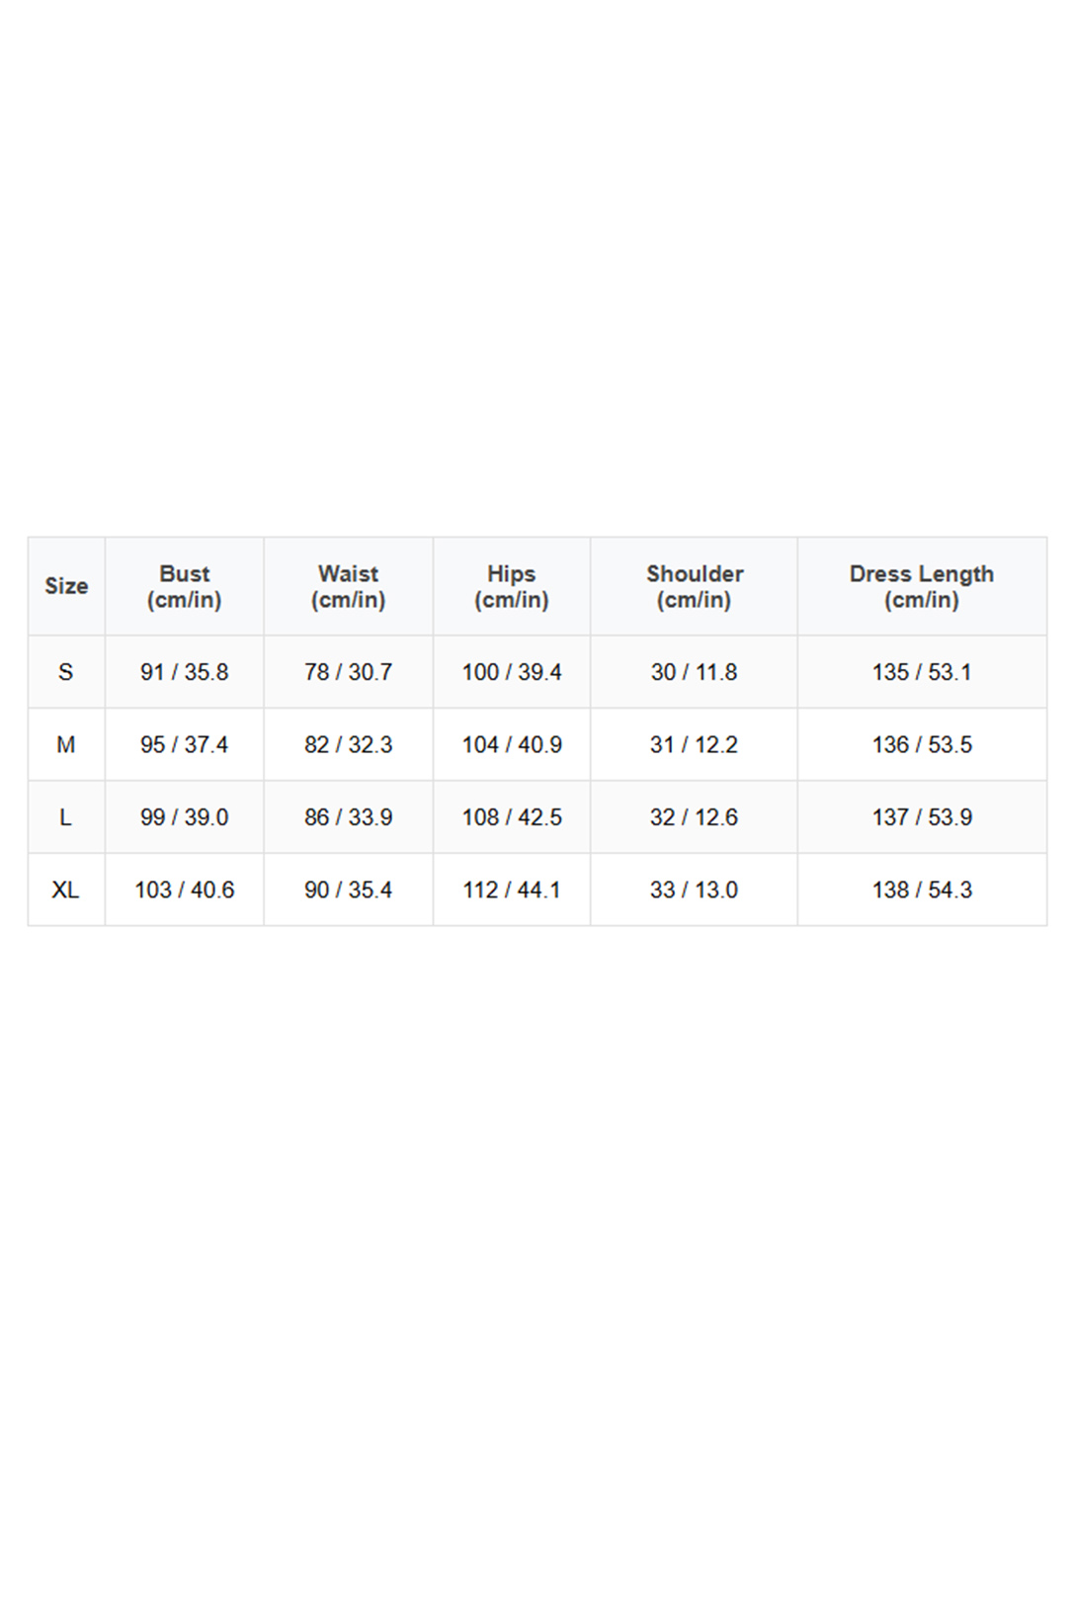This screenshot has width=1075, height=1613.
Task: Click shoulder value 32 / 12.6
Action: tap(694, 817)
